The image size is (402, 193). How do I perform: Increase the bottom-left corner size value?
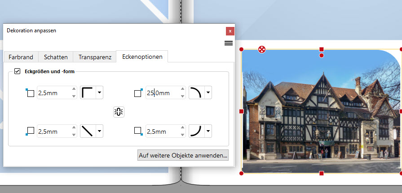74,127
